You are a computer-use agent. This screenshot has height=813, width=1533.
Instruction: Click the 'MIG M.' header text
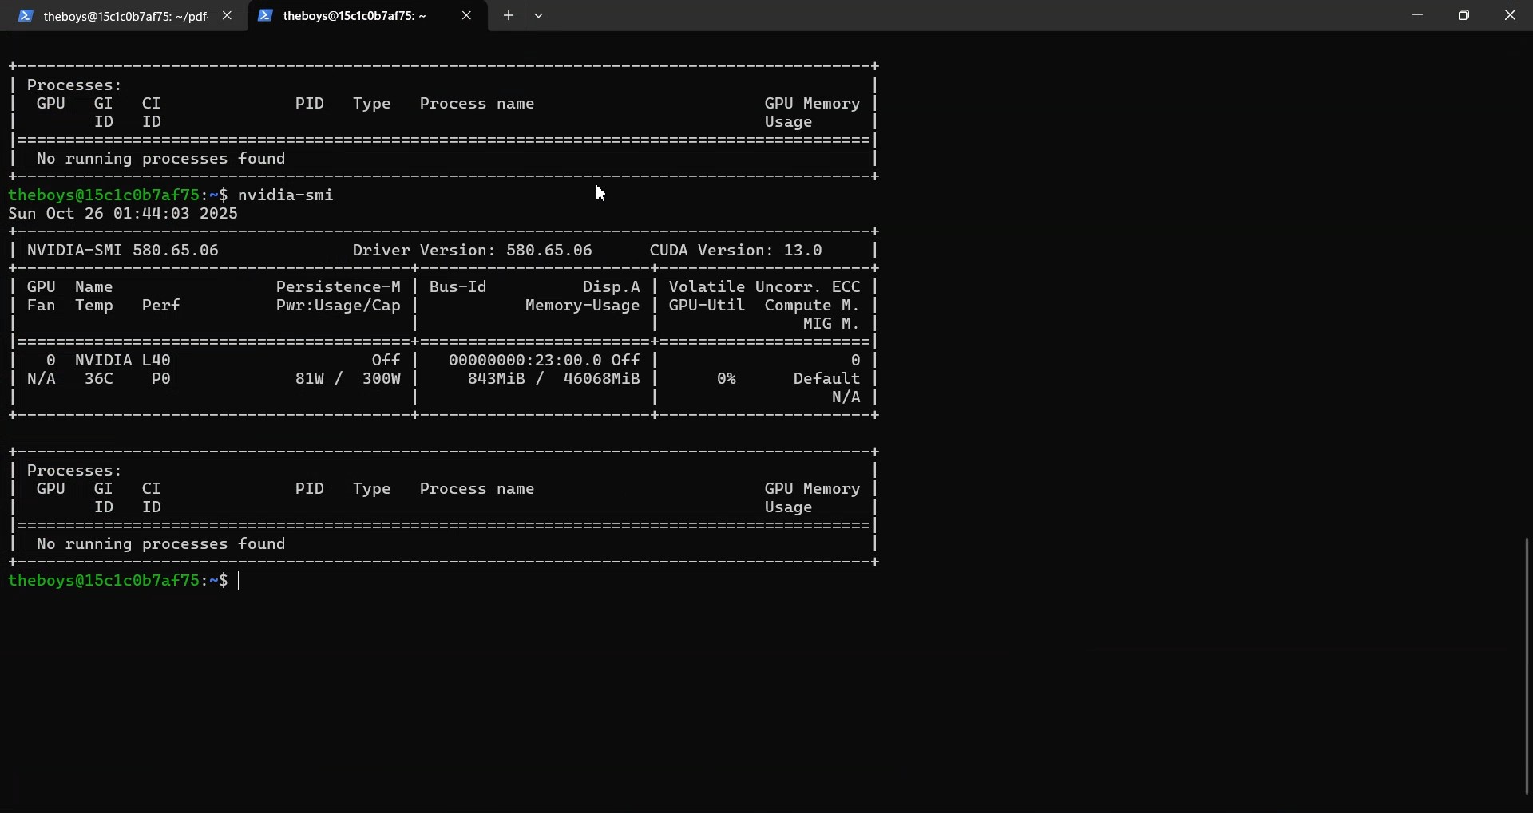click(x=832, y=324)
